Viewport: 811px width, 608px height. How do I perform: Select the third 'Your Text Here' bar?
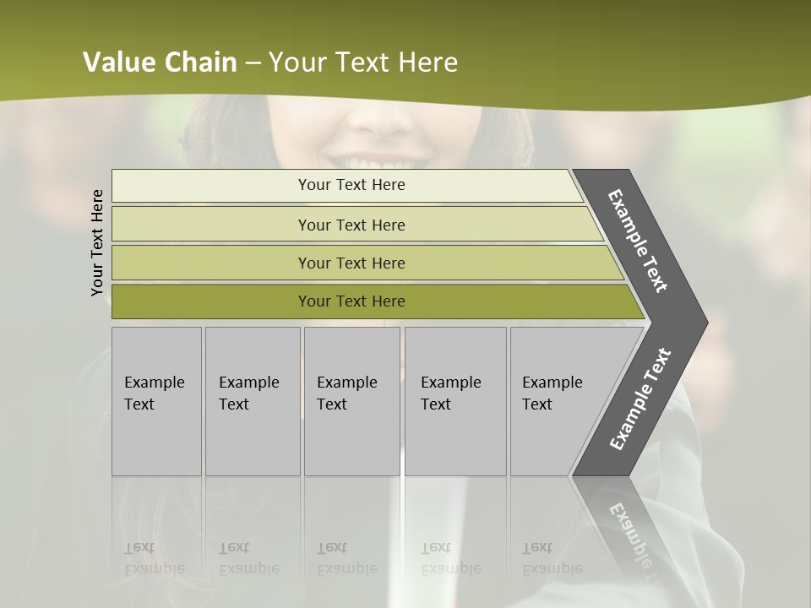[x=367, y=263]
